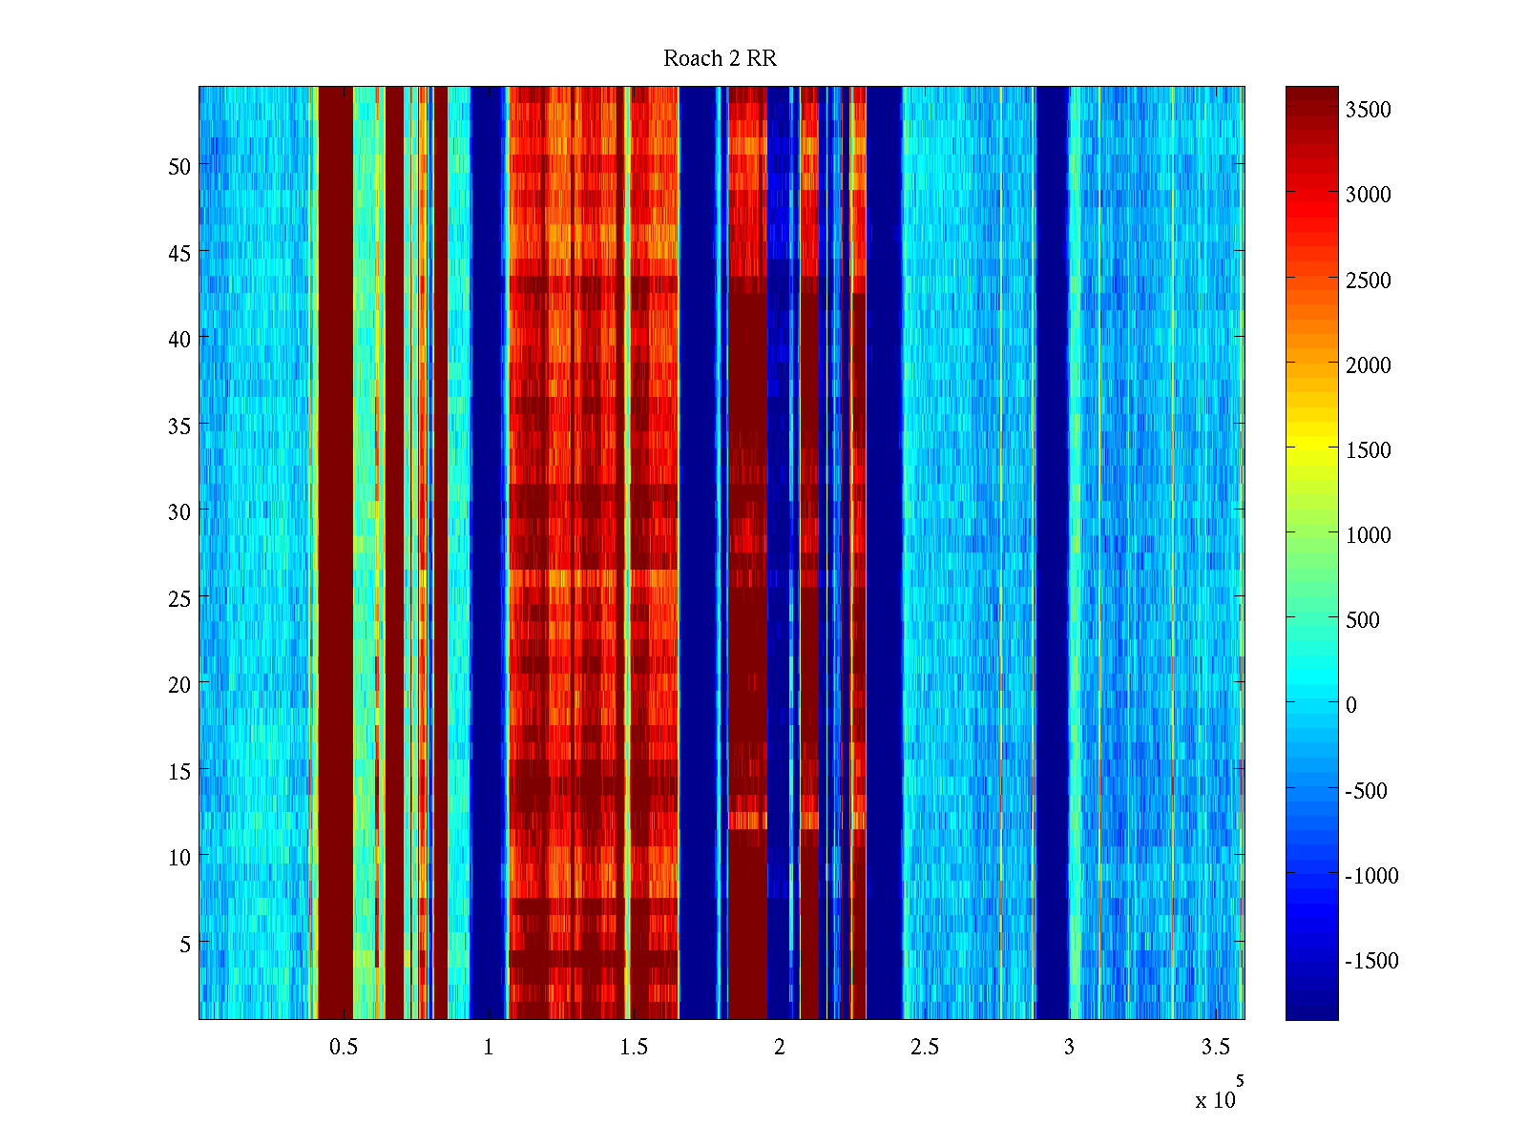Click the x-axis tick label 3.5

(1215, 1048)
